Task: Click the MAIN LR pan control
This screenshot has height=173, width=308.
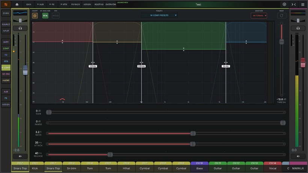Action: [x=298, y=21]
